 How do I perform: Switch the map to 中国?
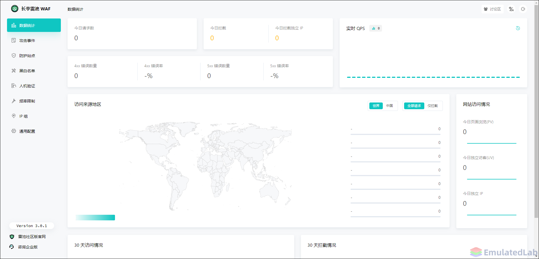[x=390, y=106]
